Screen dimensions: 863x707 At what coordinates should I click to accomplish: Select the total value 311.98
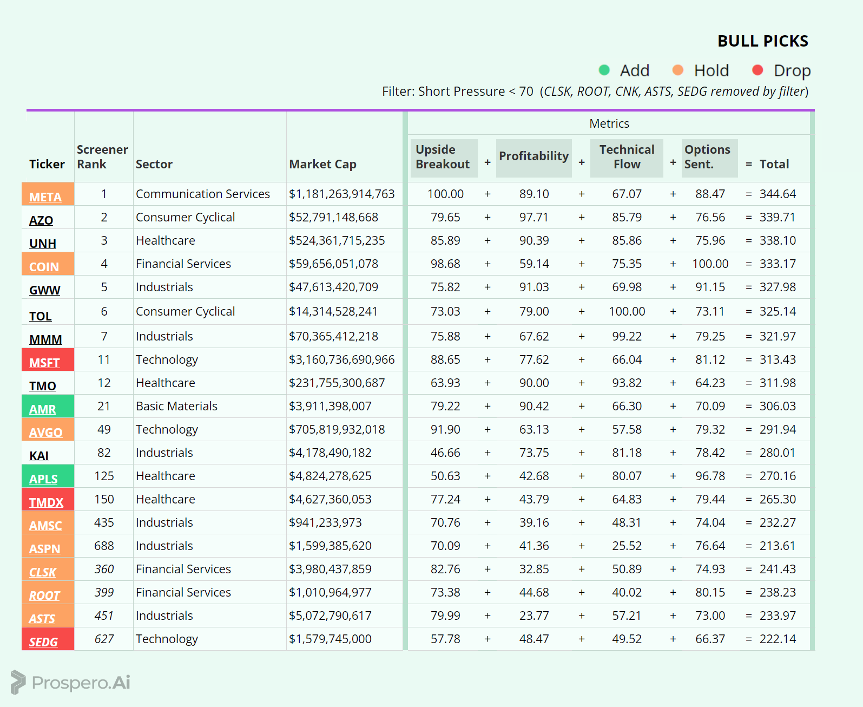(x=778, y=383)
